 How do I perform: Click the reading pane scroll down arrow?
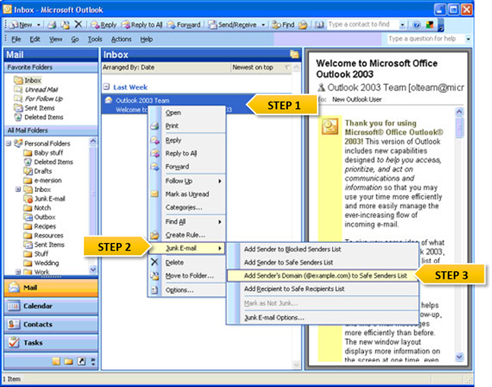click(x=459, y=357)
